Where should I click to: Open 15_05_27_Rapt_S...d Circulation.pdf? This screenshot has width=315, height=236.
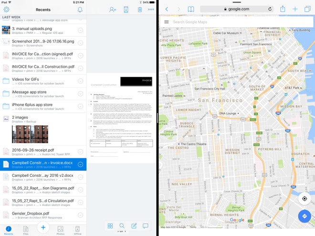pyautogui.click(x=43, y=202)
